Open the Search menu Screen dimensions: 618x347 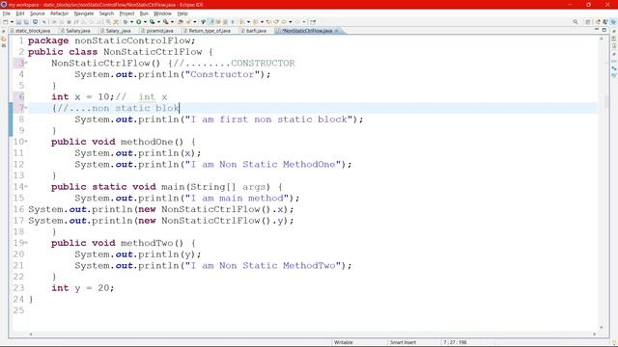pos(106,13)
